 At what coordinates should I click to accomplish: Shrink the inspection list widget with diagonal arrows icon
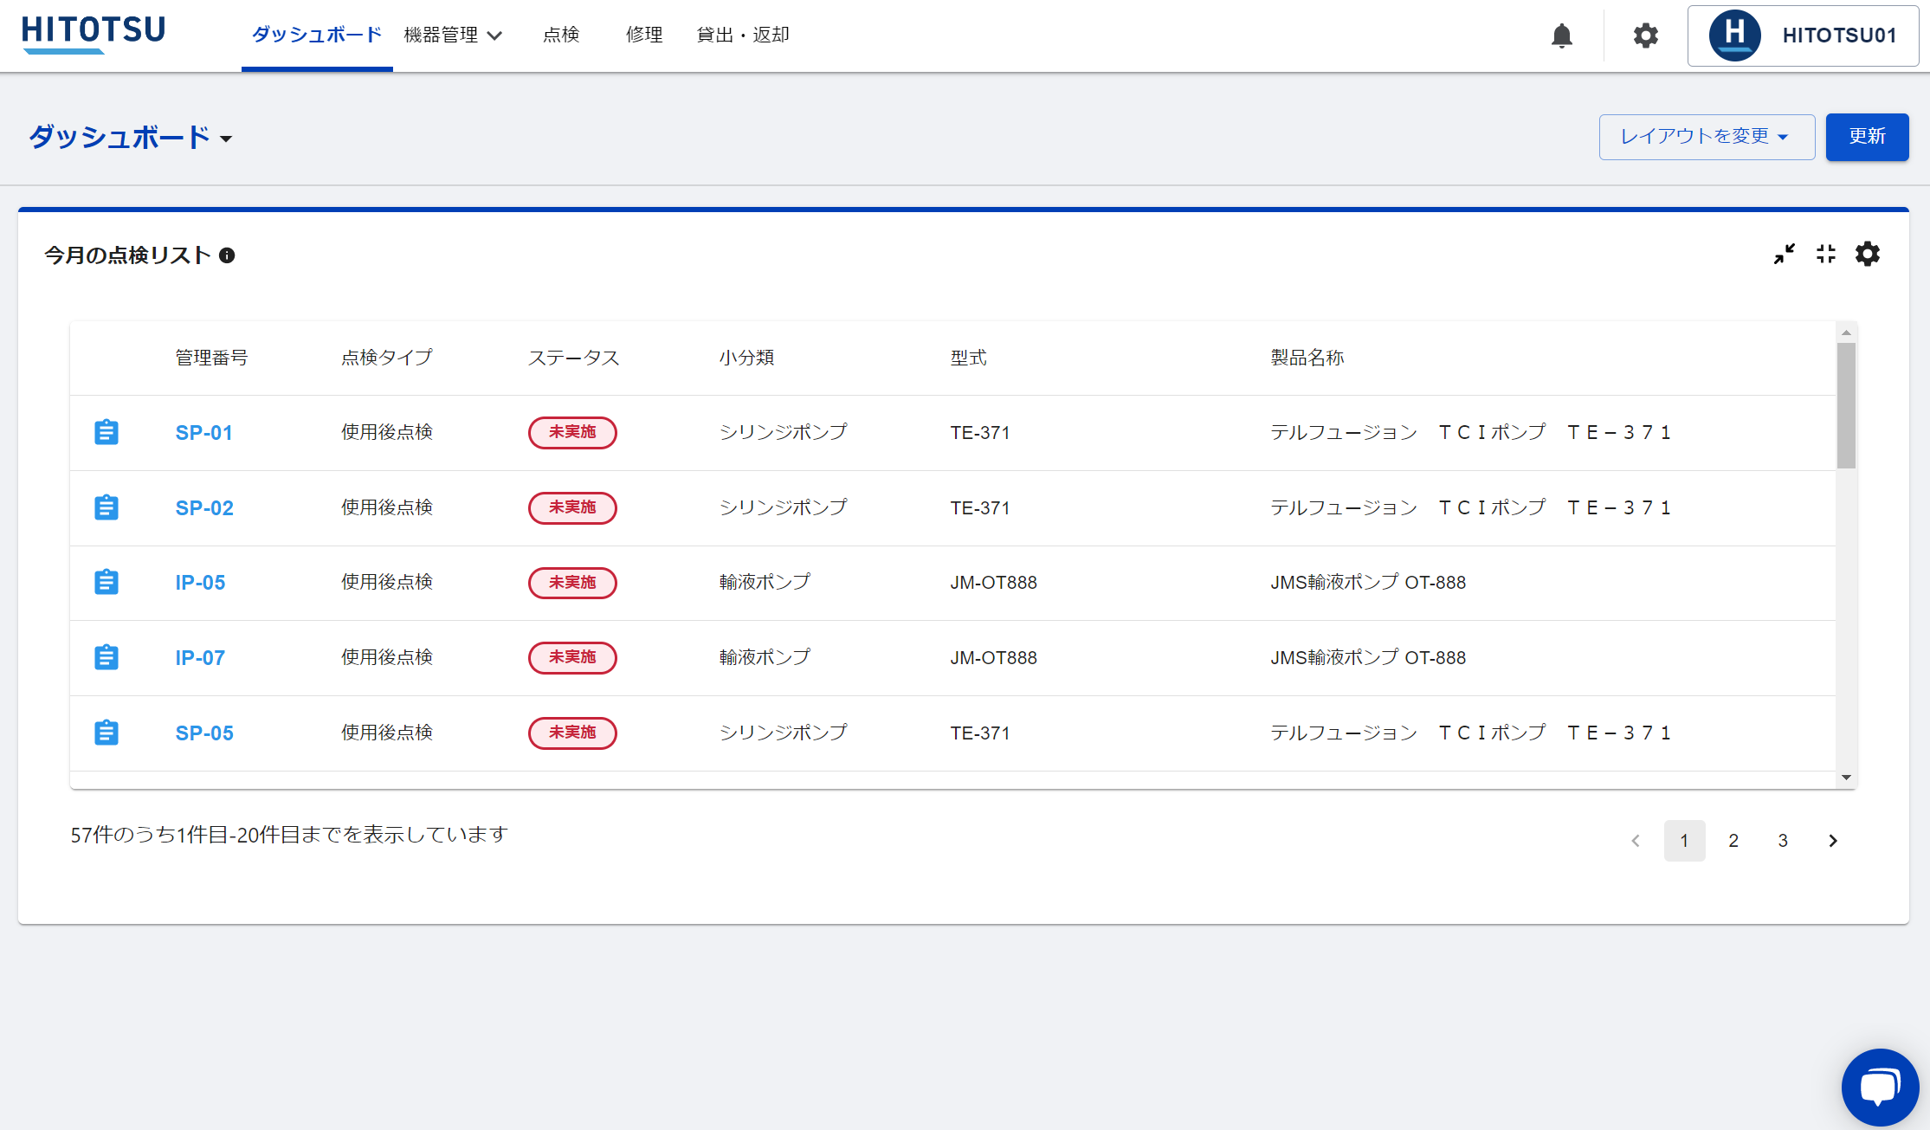(x=1784, y=254)
